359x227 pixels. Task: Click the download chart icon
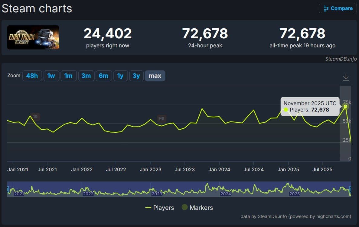click(346, 77)
